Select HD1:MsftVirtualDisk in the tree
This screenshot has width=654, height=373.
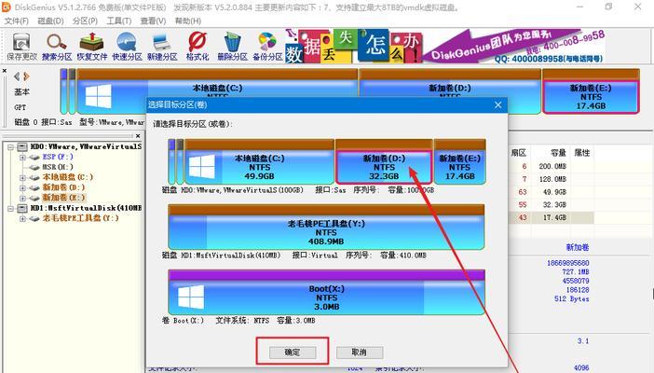(86, 208)
